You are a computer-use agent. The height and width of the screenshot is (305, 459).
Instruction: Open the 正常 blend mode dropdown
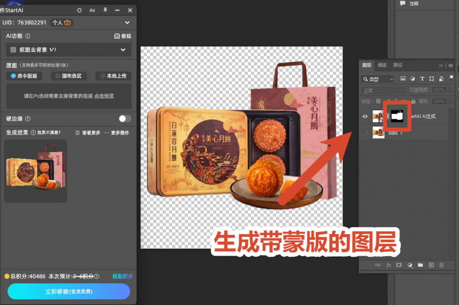point(383,90)
